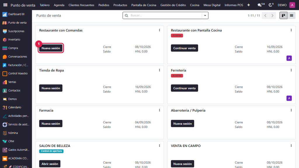Open options menu for Tienda de Ropa
The width and height of the screenshot is (299, 168).
(159, 70)
